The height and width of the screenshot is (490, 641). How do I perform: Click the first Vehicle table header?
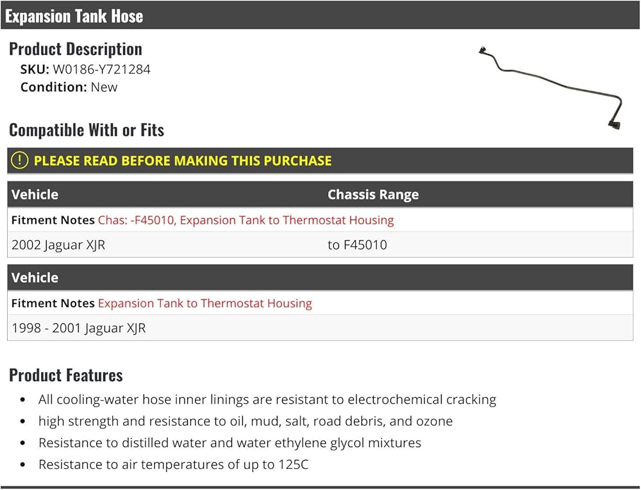click(35, 194)
